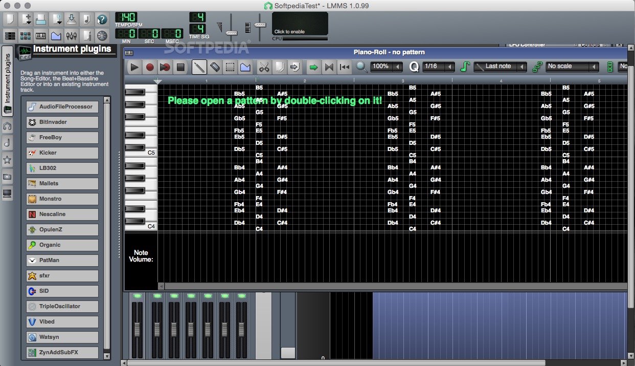Open the No scale dropdown
Screen dimensions: 635x366
pyautogui.click(x=572, y=67)
